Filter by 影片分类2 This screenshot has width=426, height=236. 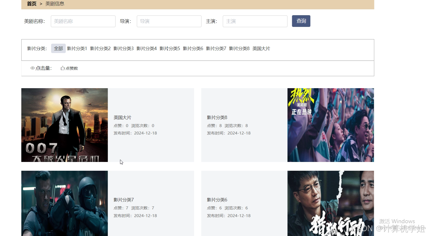(x=100, y=48)
